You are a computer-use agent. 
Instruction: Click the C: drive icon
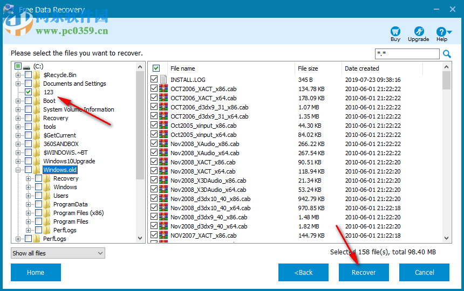click(26, 67)
